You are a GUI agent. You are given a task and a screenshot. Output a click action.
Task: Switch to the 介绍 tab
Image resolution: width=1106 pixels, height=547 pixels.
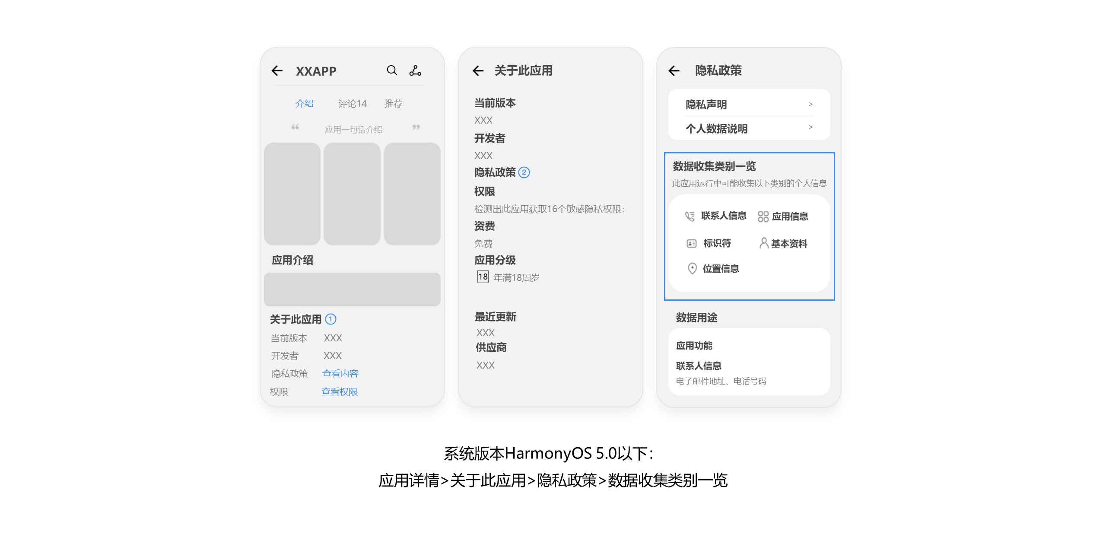click(x=305, y=104)
